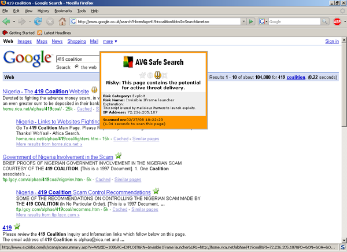The image size is (347, 252).
Task: Open the File menu
Action: tap(5, 11)
